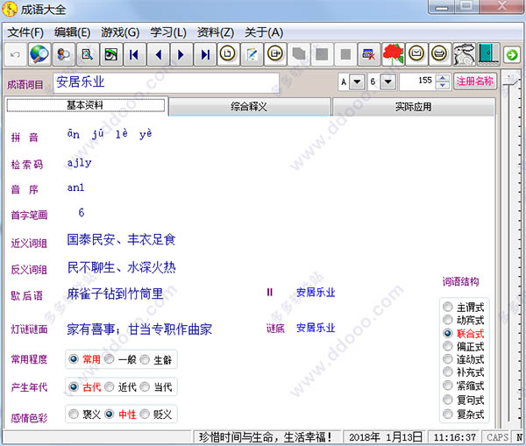526x446 pixels.
Task: Click the large gray square toolbar icon
Action: click(322, 54)
